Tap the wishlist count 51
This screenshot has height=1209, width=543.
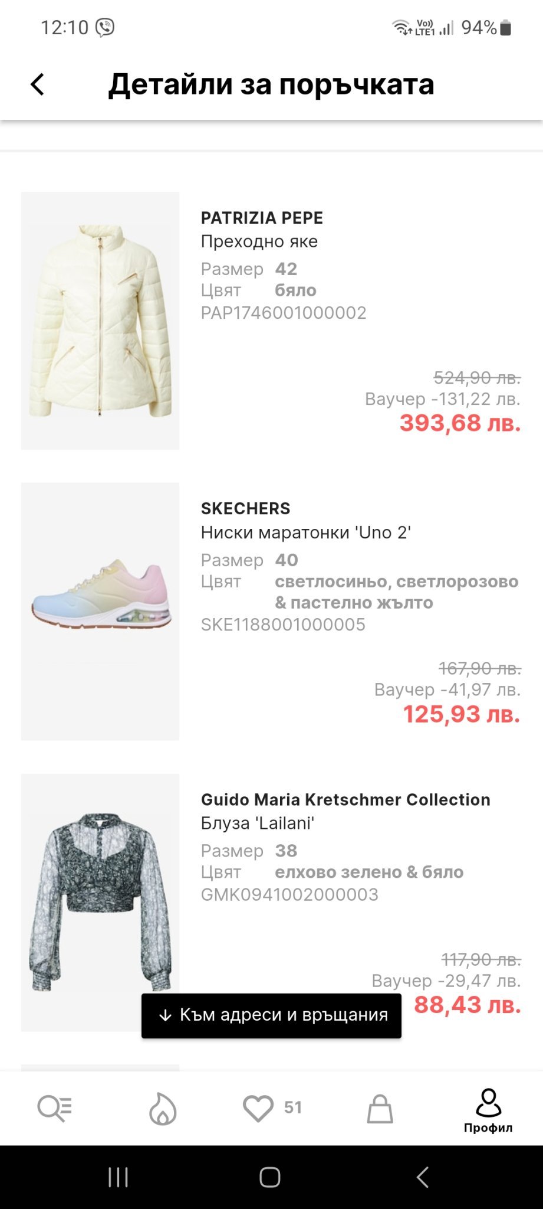292,1107
